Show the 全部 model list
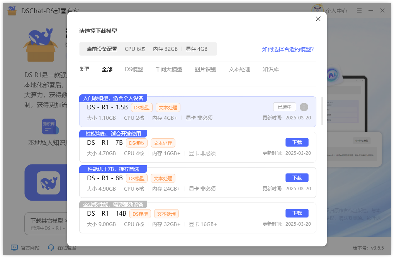This screenshot has height=258, width=394. click(x=107, y=69)
